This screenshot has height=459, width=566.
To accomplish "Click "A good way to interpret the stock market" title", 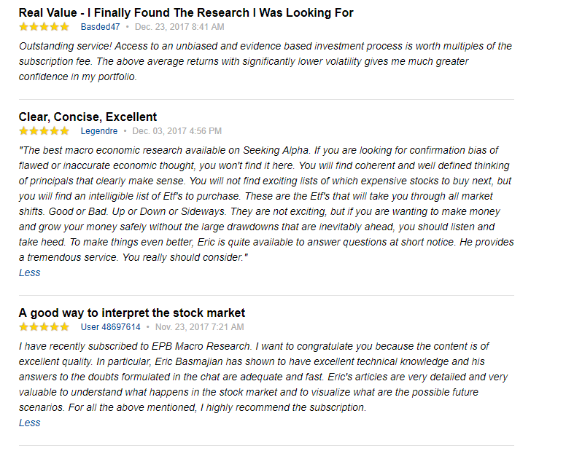I will point(132,313).
